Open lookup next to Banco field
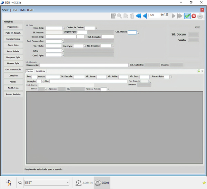The image size is (207, 189). 46,89
